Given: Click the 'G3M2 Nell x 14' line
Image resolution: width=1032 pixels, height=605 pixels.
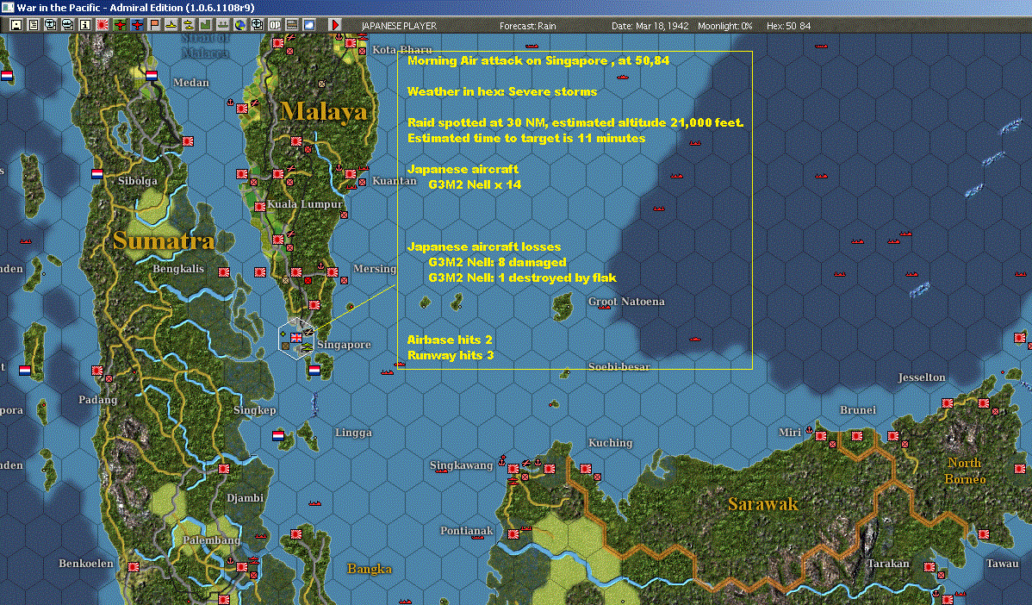Looking at the screenshot, I should (475, 185).
